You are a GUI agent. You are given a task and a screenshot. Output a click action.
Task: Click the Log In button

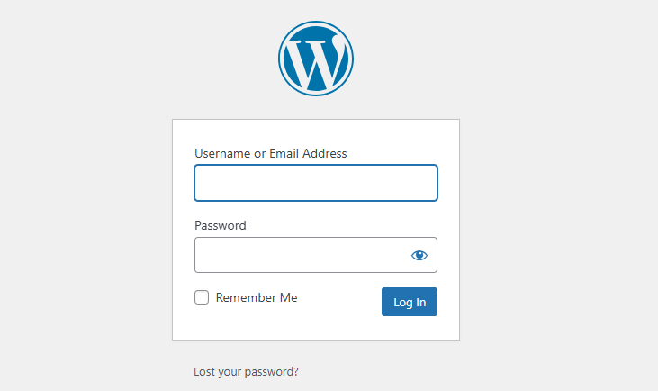(x=410, y=302)
